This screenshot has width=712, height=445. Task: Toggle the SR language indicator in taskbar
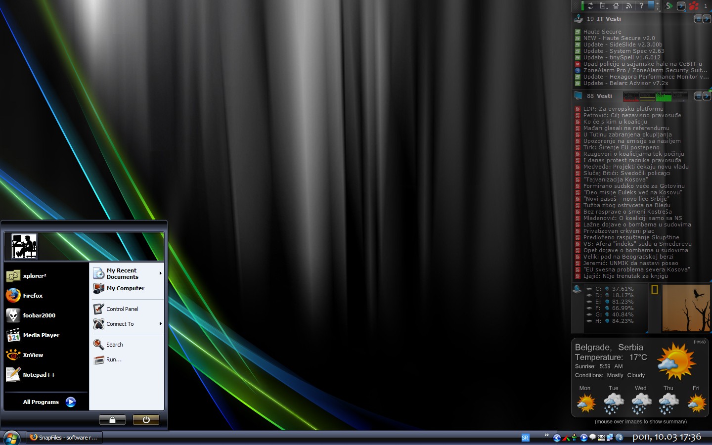click(x=525, y=438)
